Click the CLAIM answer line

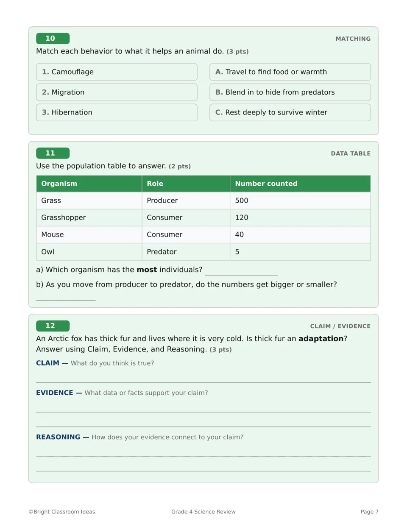point(203,377)
